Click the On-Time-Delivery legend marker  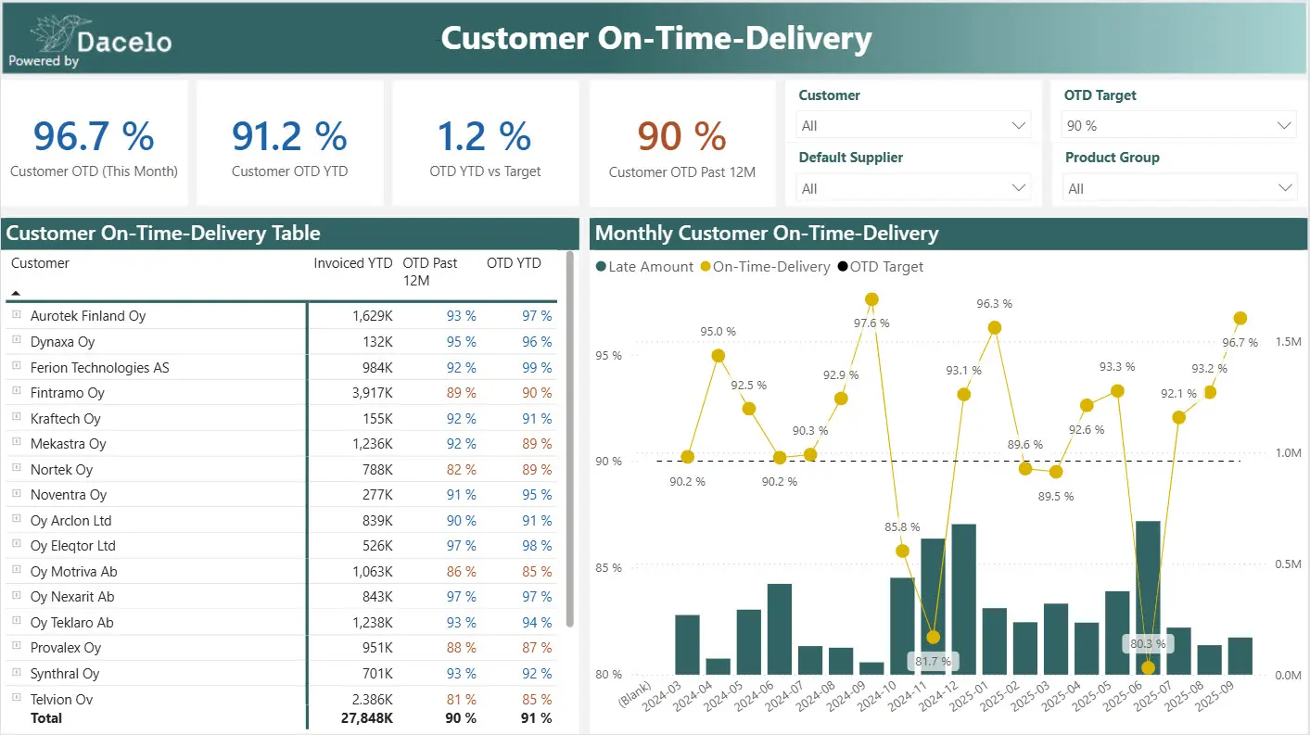tap(706, 267)
